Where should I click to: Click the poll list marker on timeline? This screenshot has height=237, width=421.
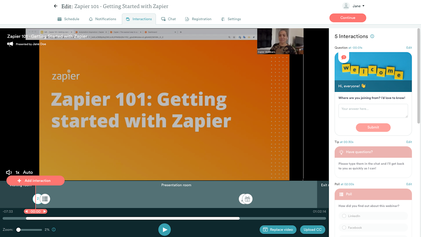45,199
